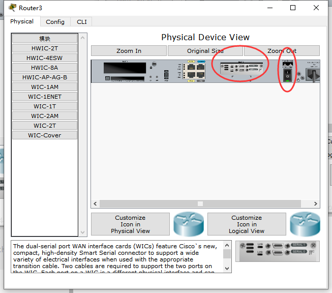
Task: Click the WIC-2T module preview image
Action: pyautogui.click(x=278, y=251)
